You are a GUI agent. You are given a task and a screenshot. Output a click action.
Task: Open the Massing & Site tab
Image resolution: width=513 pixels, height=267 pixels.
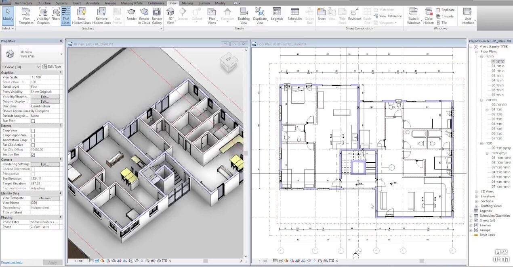132,3
